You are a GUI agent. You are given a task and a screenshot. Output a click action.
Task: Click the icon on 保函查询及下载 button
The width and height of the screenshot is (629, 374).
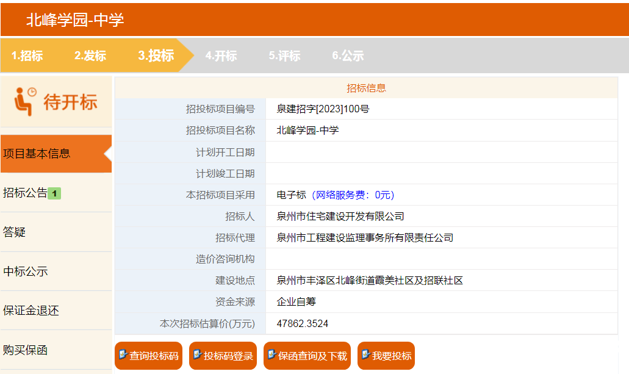[271, 354]
